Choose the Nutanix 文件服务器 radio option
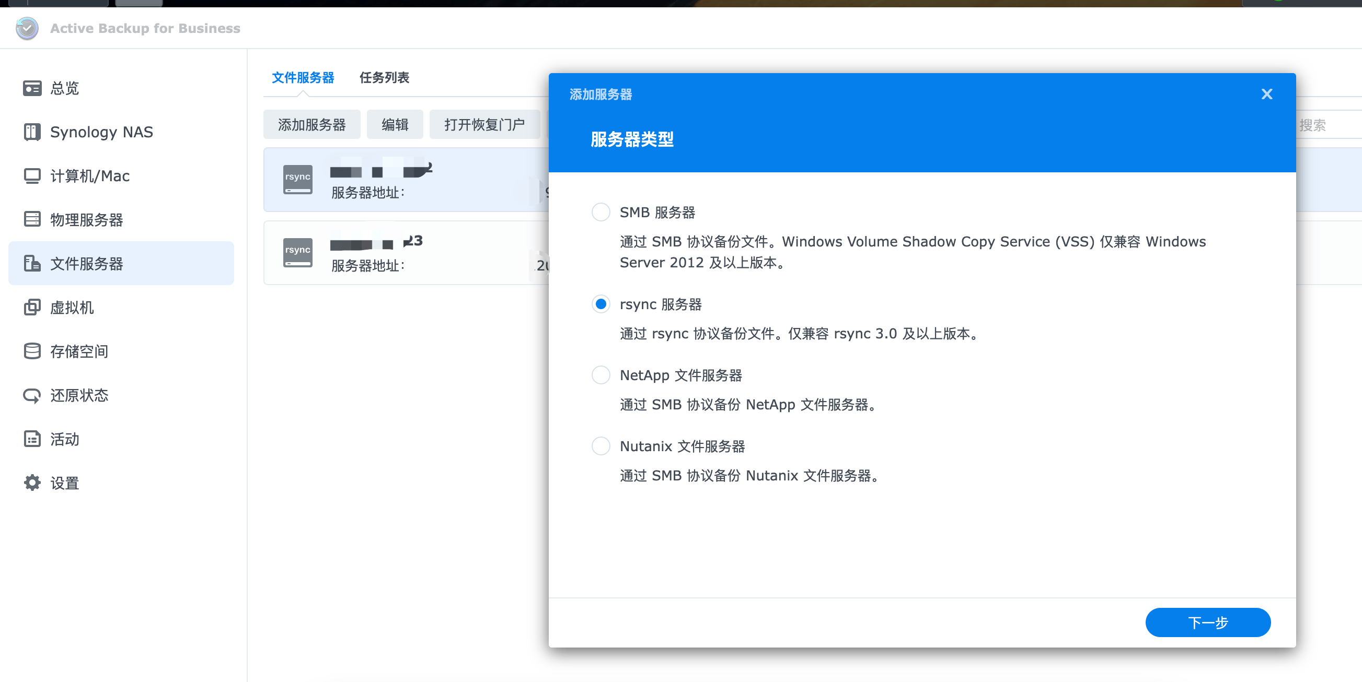Screen dimensions: 1362x682 (x=601, y=446)
